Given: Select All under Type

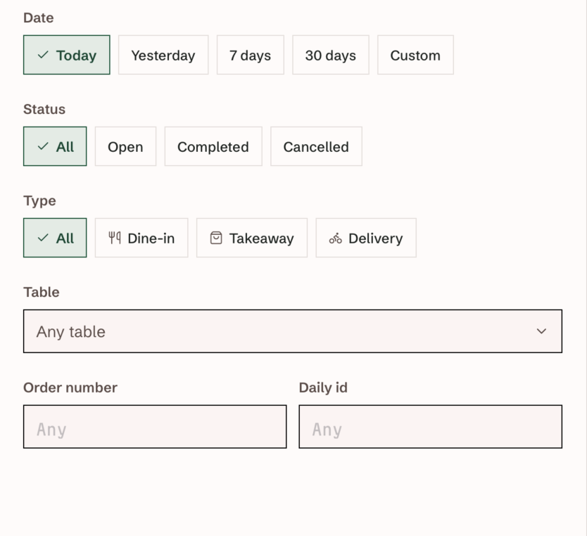Looking at the screenshot, I should tap(55, 238).
